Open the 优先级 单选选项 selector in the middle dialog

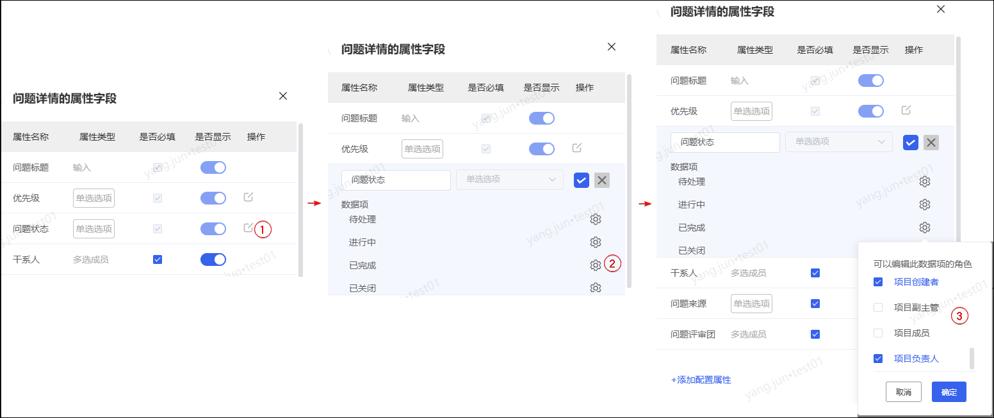pos(422,149)
